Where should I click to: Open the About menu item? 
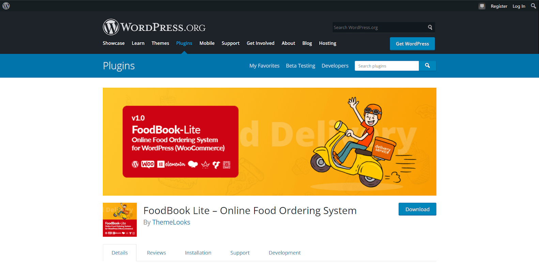(288, 43)
